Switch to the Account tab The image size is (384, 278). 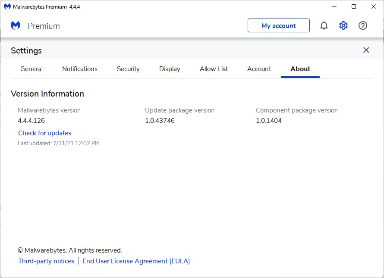tap(259, 69)
